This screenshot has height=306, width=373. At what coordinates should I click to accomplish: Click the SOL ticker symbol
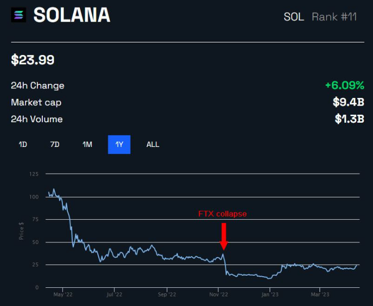pyautogui.click(x=294, y=17)
